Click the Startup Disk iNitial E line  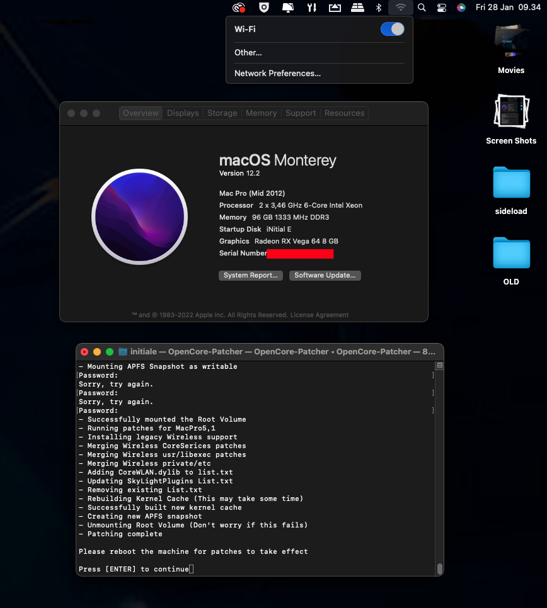click(255, 229)
